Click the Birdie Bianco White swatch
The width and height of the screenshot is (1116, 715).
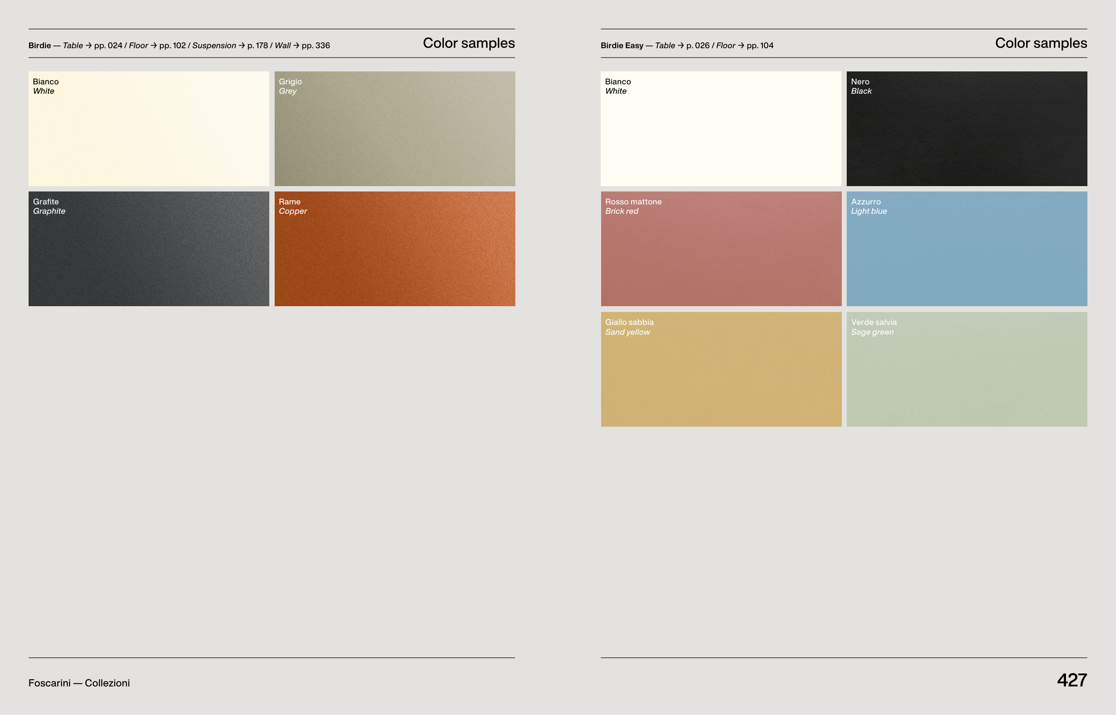pos(149,129)
